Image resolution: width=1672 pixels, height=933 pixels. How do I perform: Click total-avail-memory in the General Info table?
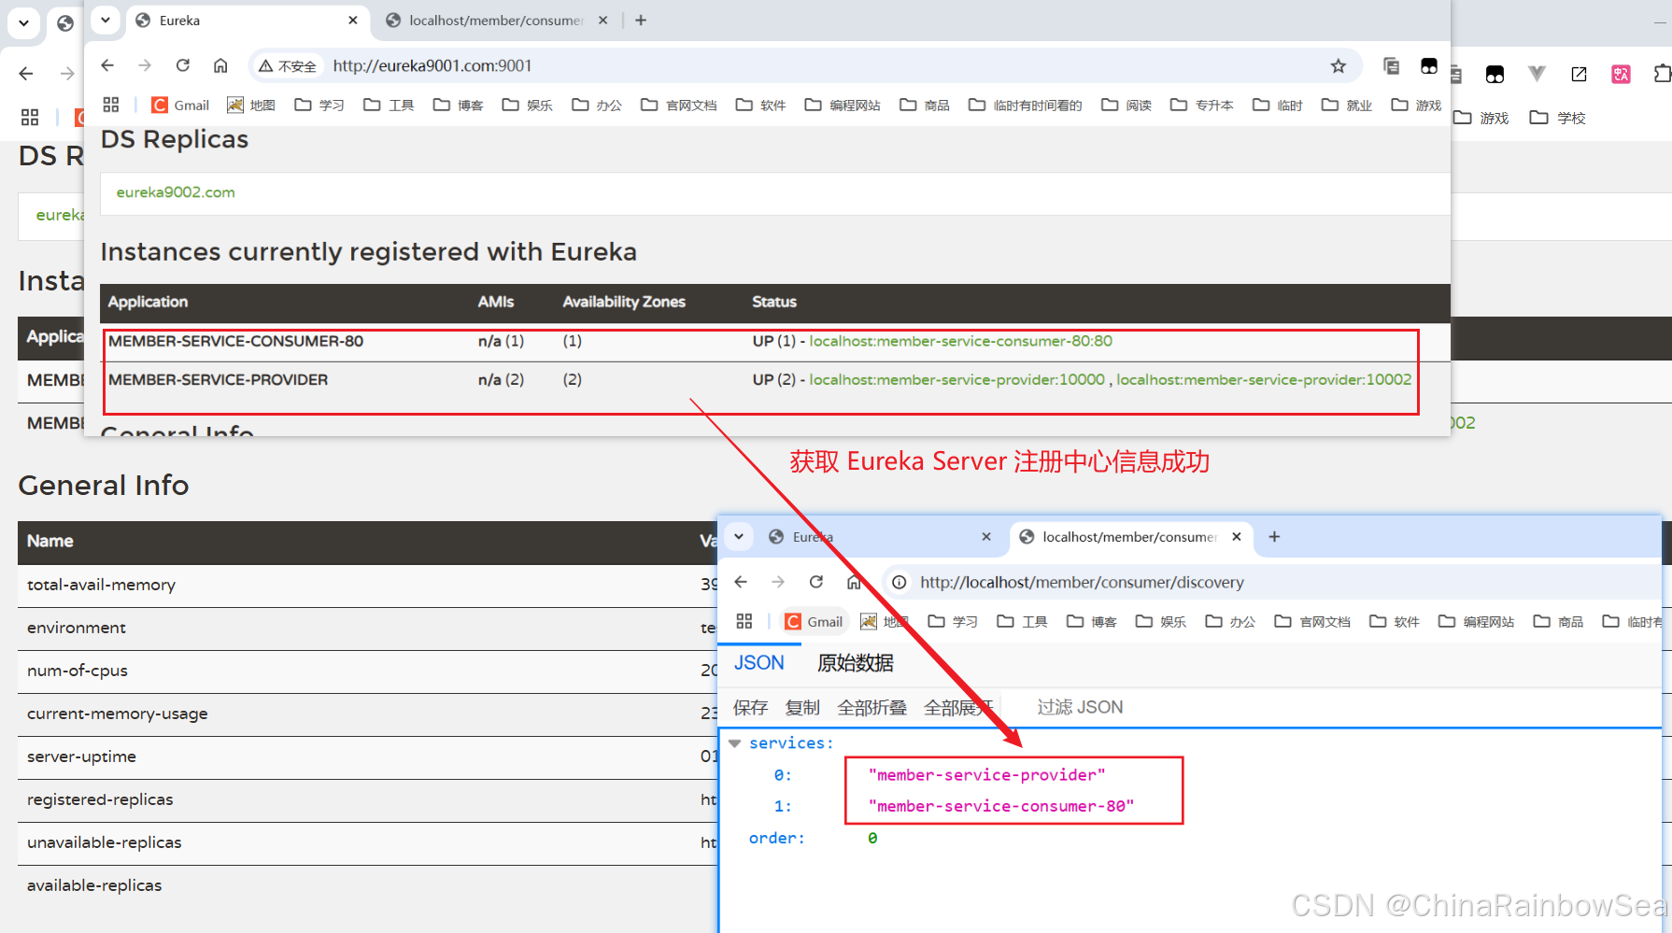click(101, 585)
